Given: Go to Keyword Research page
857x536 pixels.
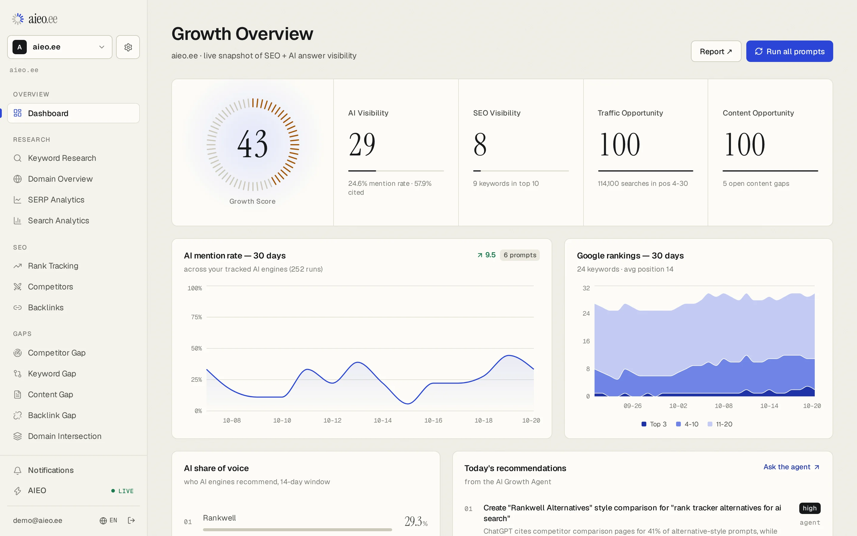Looking at the screenshot, I should pyautogui.click(x=73, y=158).
